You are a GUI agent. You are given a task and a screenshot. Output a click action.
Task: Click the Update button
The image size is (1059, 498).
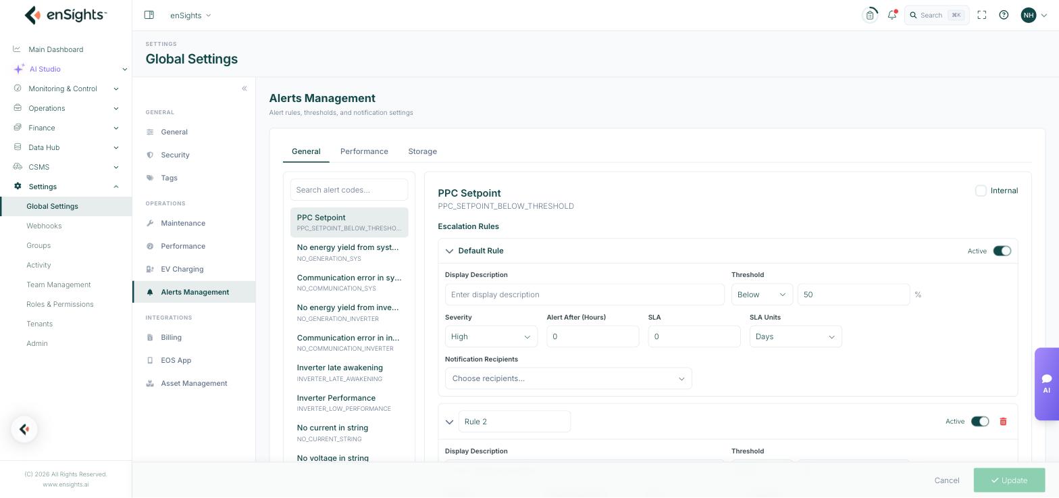[x=1009, y=480]
